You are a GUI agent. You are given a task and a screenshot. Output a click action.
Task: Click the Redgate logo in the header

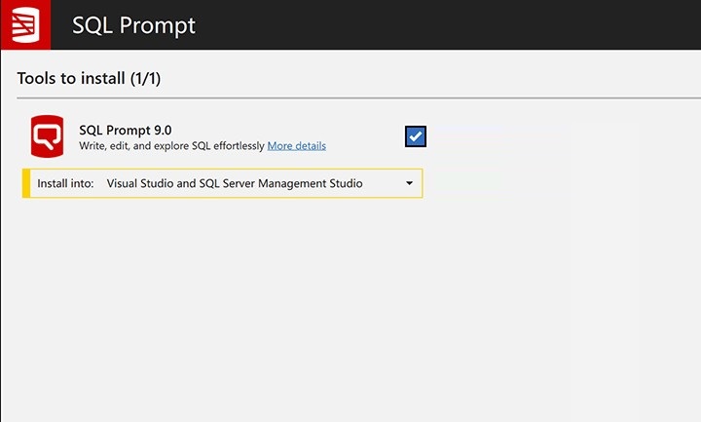click(x=25, y=24)
